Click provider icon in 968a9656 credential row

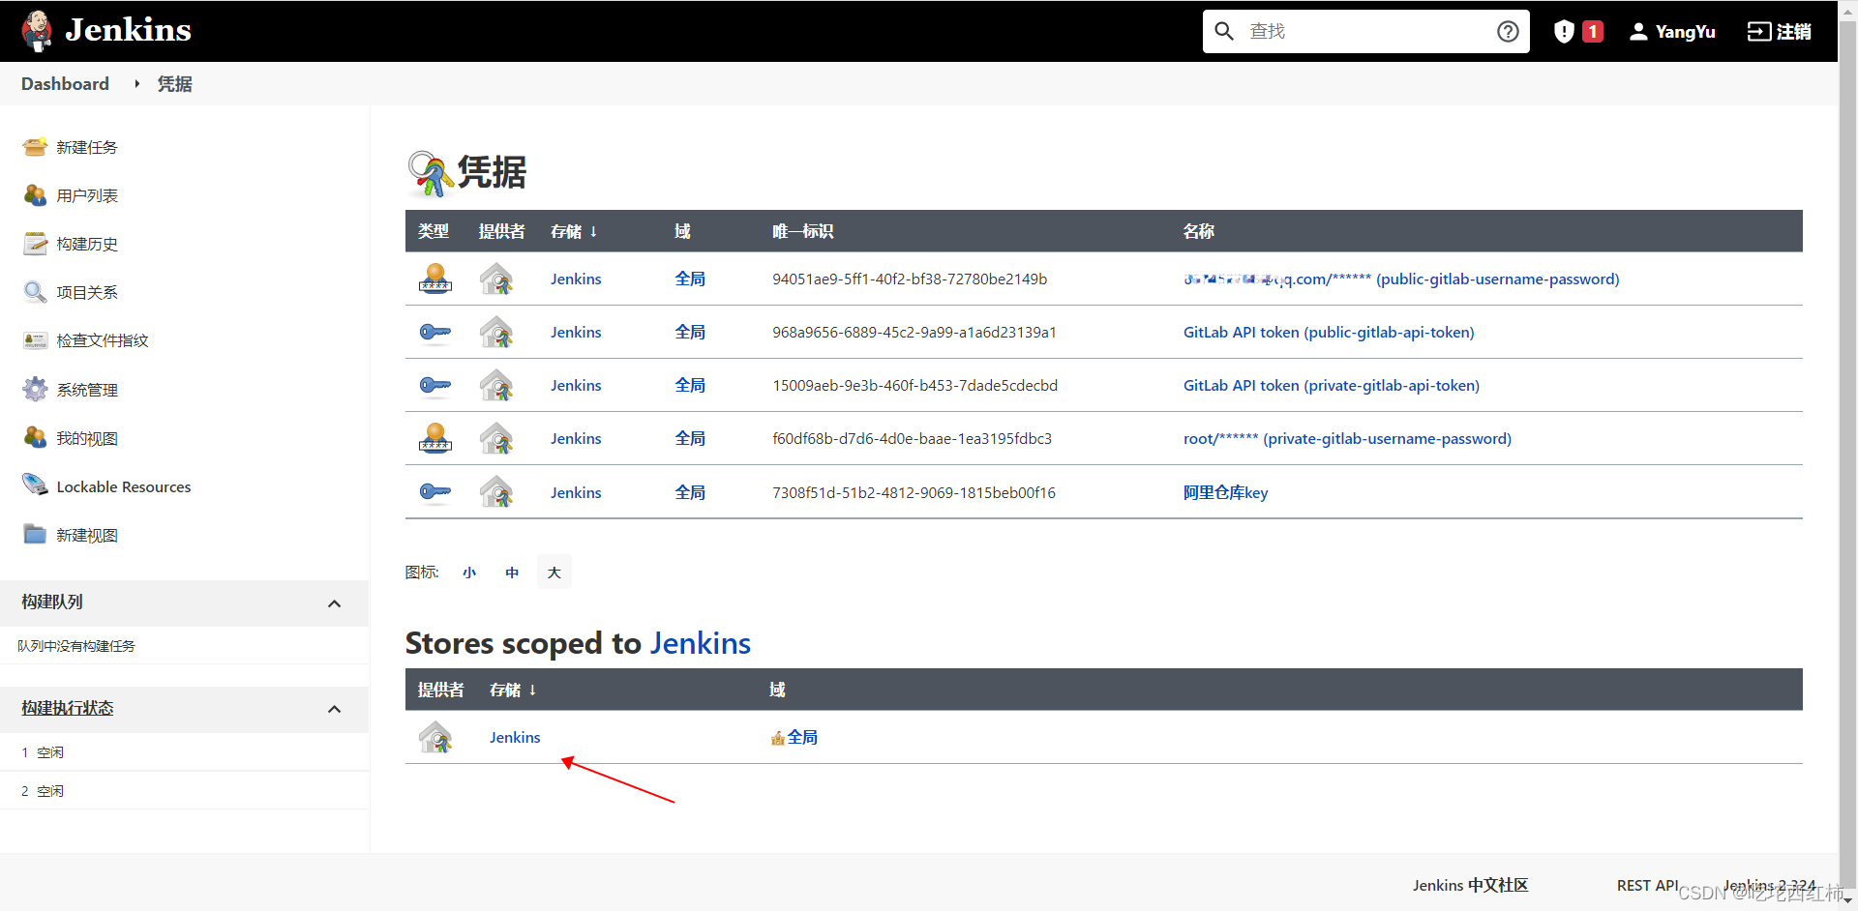(496, 332)
